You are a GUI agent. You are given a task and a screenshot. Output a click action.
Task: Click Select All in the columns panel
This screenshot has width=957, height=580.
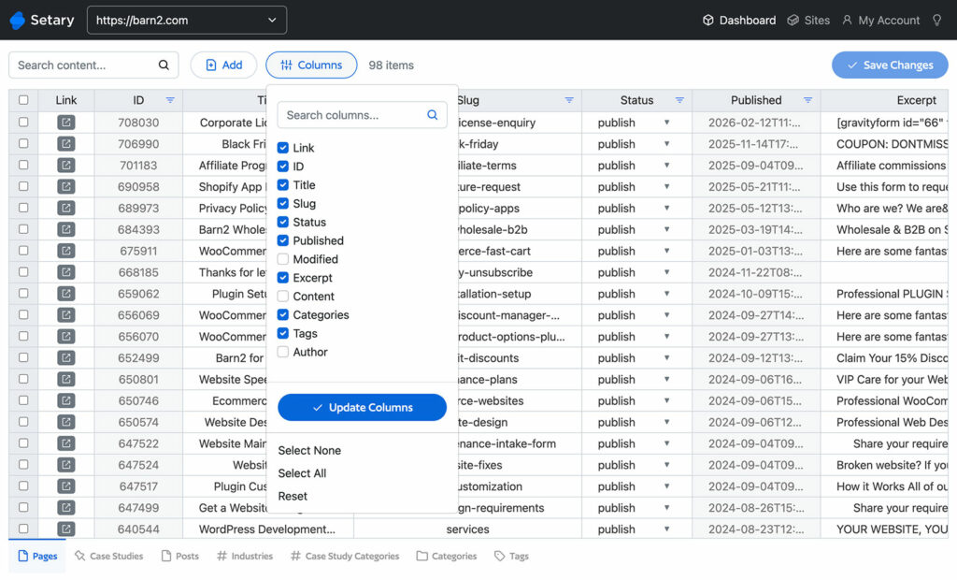click(302, 473)
